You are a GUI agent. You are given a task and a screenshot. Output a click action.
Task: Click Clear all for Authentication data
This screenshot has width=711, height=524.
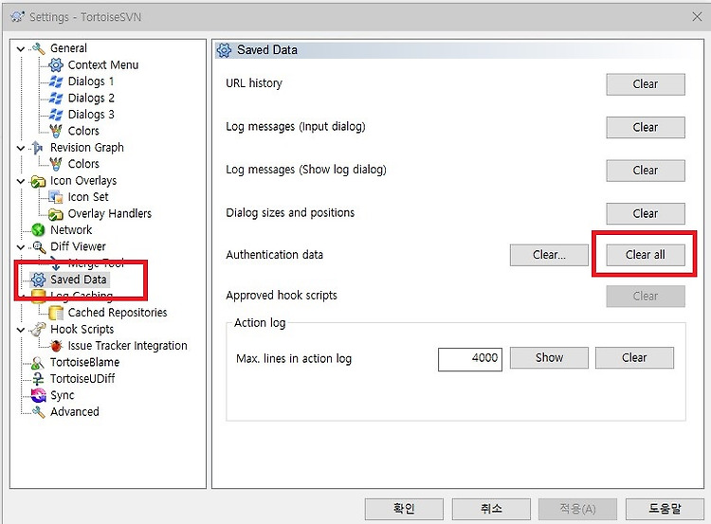(x=646, y=255)
